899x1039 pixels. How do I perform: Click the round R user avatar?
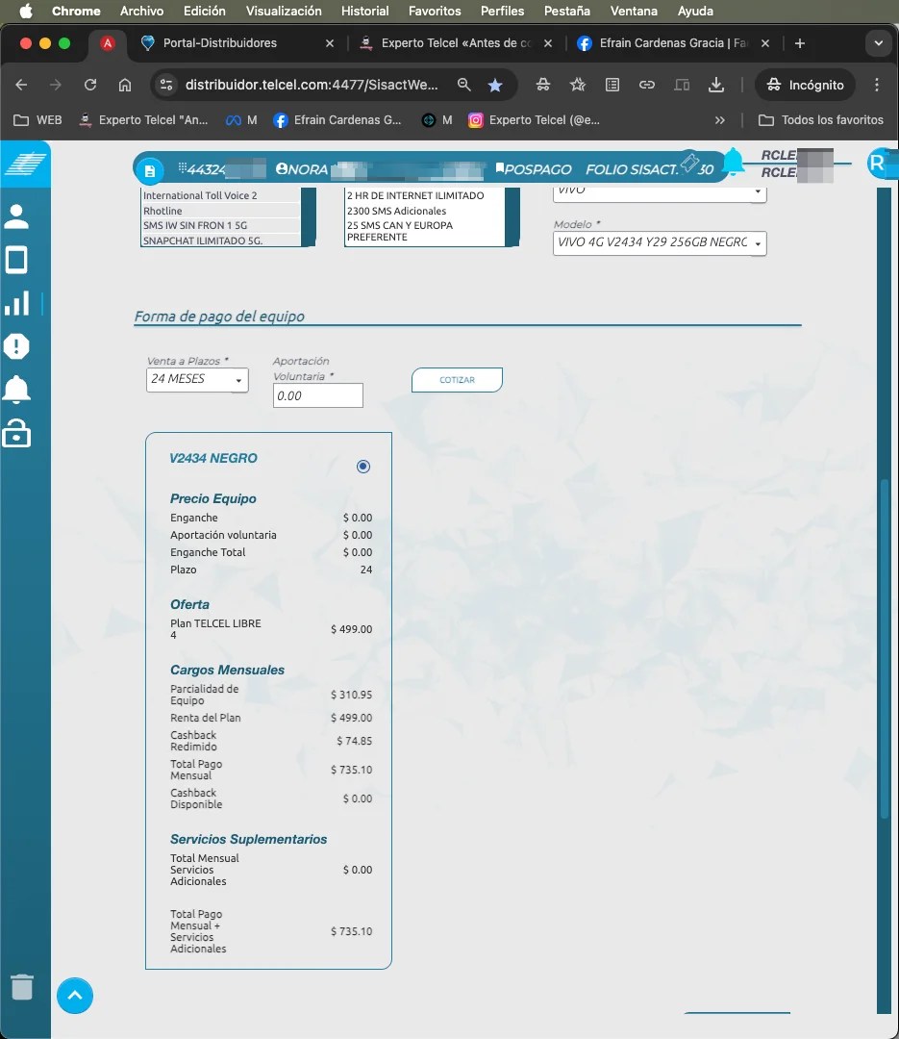pyautogui.click(x=879, y=163)
